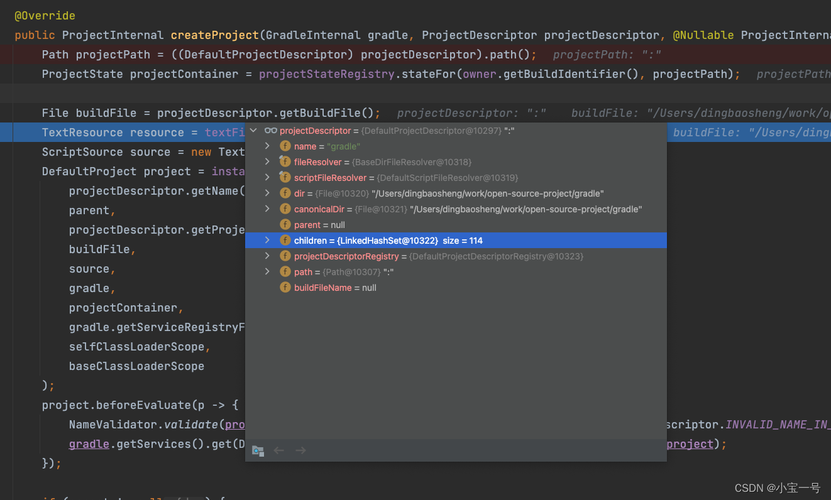Click the field icon next to canonicalDir
The height and width of the screenshot is (500, 831).
(x=285, y=209)
